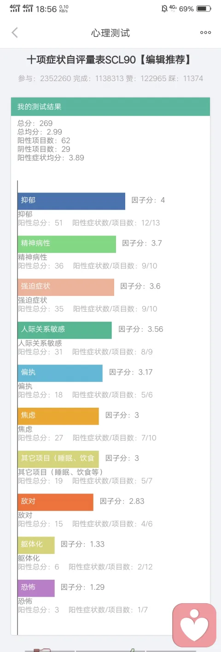Select the green 精神病性 bar
The image size is (221, 652).
pos(67,244)
